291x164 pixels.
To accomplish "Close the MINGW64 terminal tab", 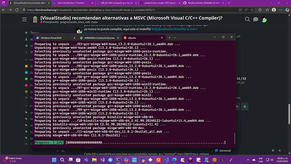I will (x=118, y=38).
